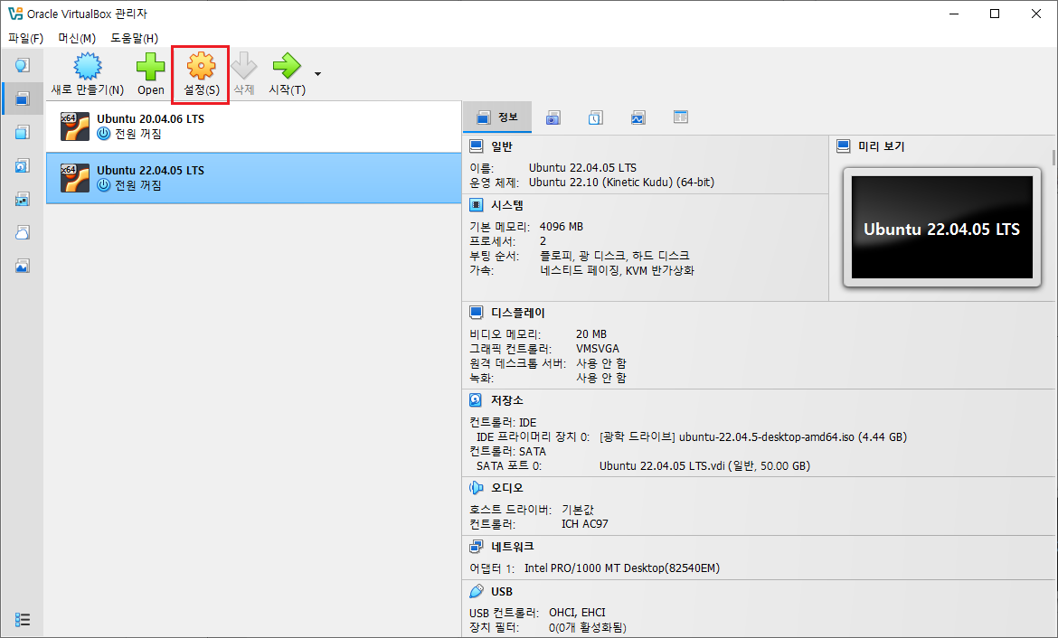The height and width of the screenshot is (638, 1058).
Task: Click the x64 OS icon of Ubuntu 22.04.05
Action: (75, 178)
